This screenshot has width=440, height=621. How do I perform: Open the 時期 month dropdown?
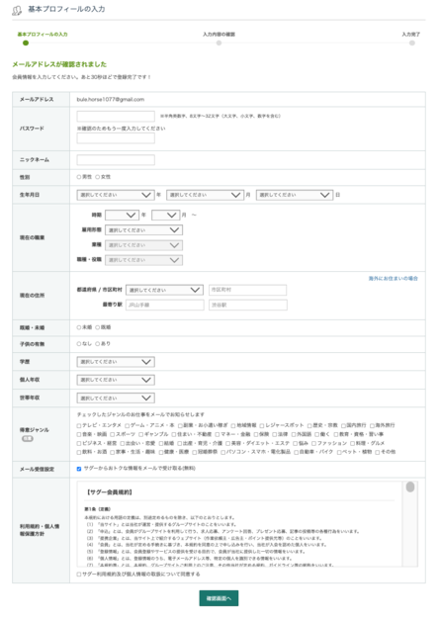pos(165,215)
